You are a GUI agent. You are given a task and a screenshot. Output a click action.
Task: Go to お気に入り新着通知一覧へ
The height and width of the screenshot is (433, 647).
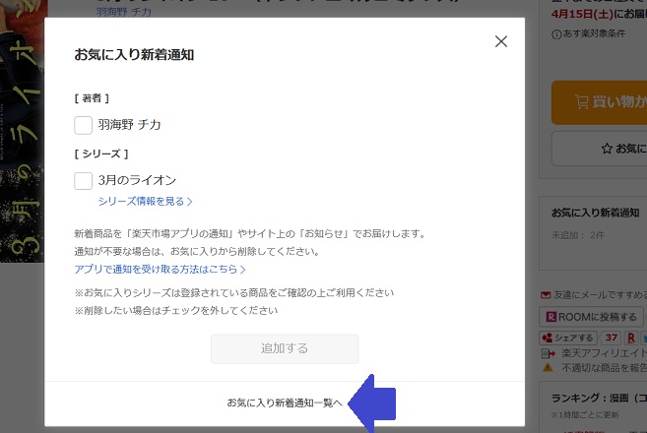[x=285, y=402]
